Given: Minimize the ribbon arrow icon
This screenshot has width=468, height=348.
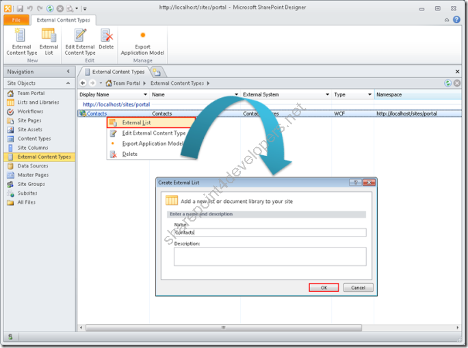Looking at the screenshot, I should pos(447,20).
